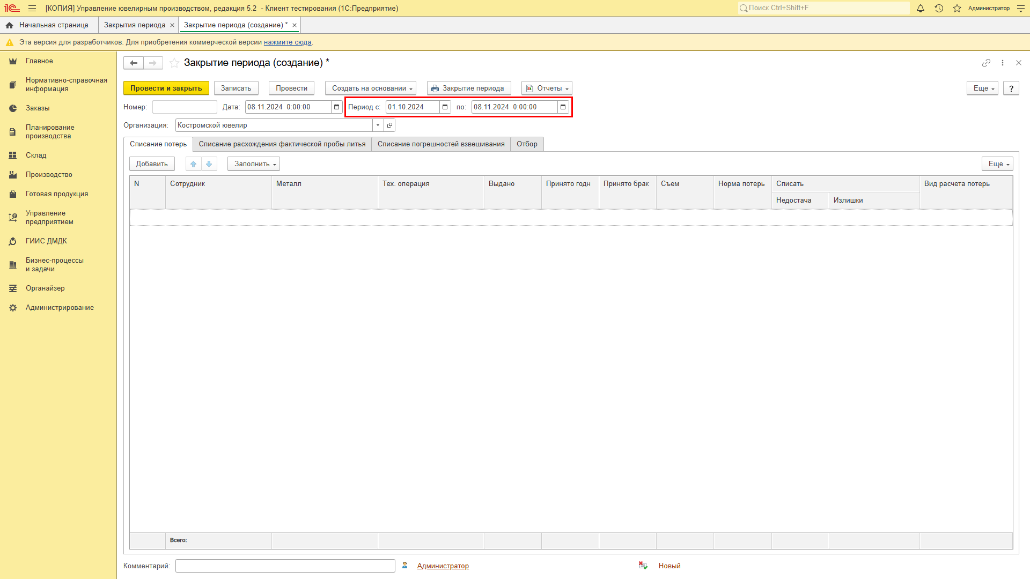The height and width of the screenshot is (579, 1030).
Task: Click the Заказы section icon
Action: (x=13, y=108)
